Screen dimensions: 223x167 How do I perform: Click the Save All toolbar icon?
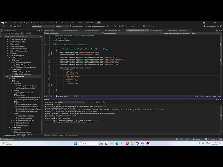pos(20,26)
